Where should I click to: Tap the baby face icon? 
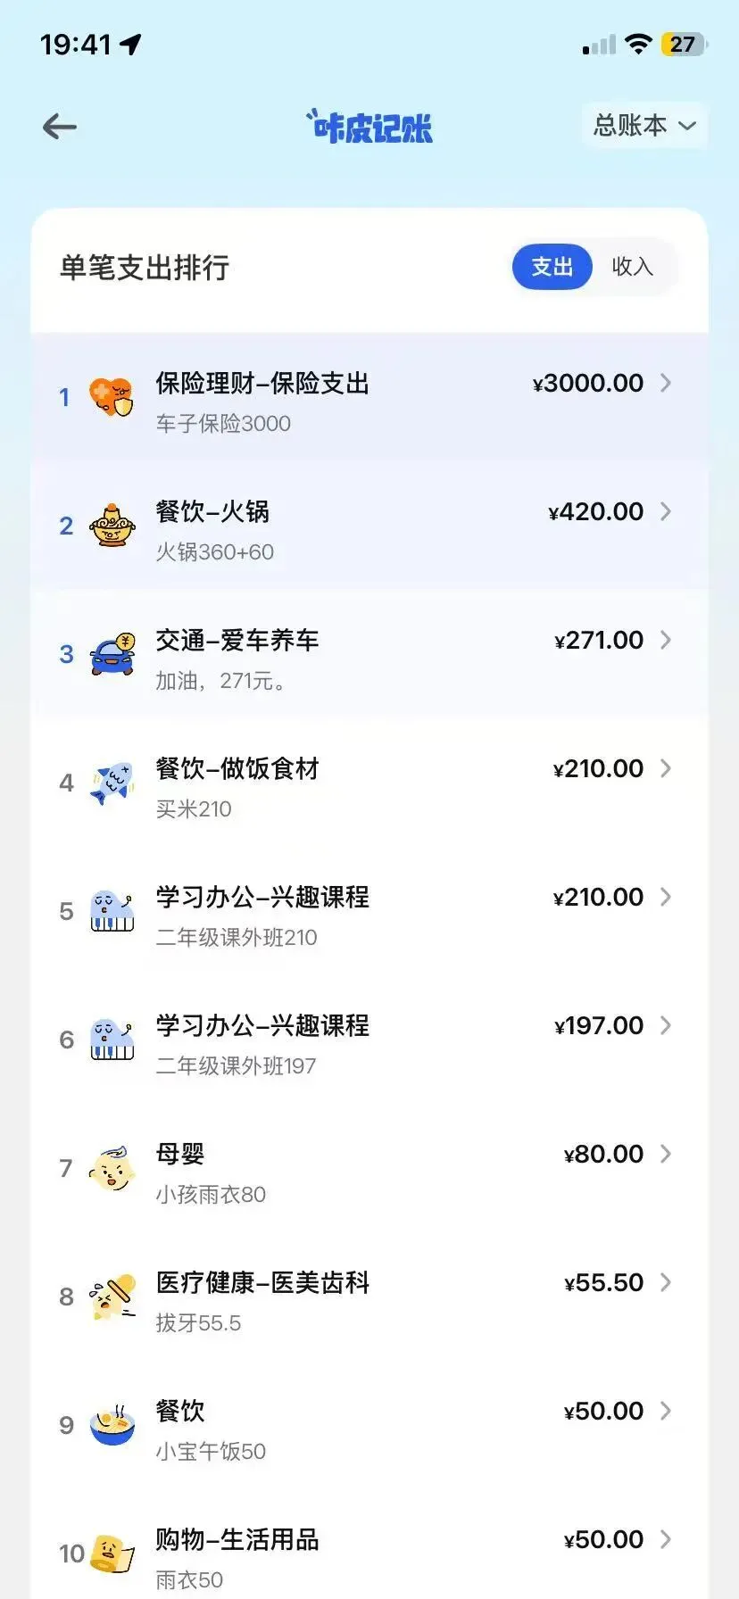pos(112,1168)
